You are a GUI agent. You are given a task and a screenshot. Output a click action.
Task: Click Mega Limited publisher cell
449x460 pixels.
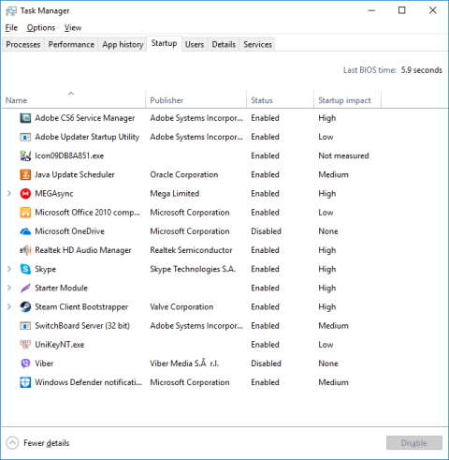(x=175, y=194)
